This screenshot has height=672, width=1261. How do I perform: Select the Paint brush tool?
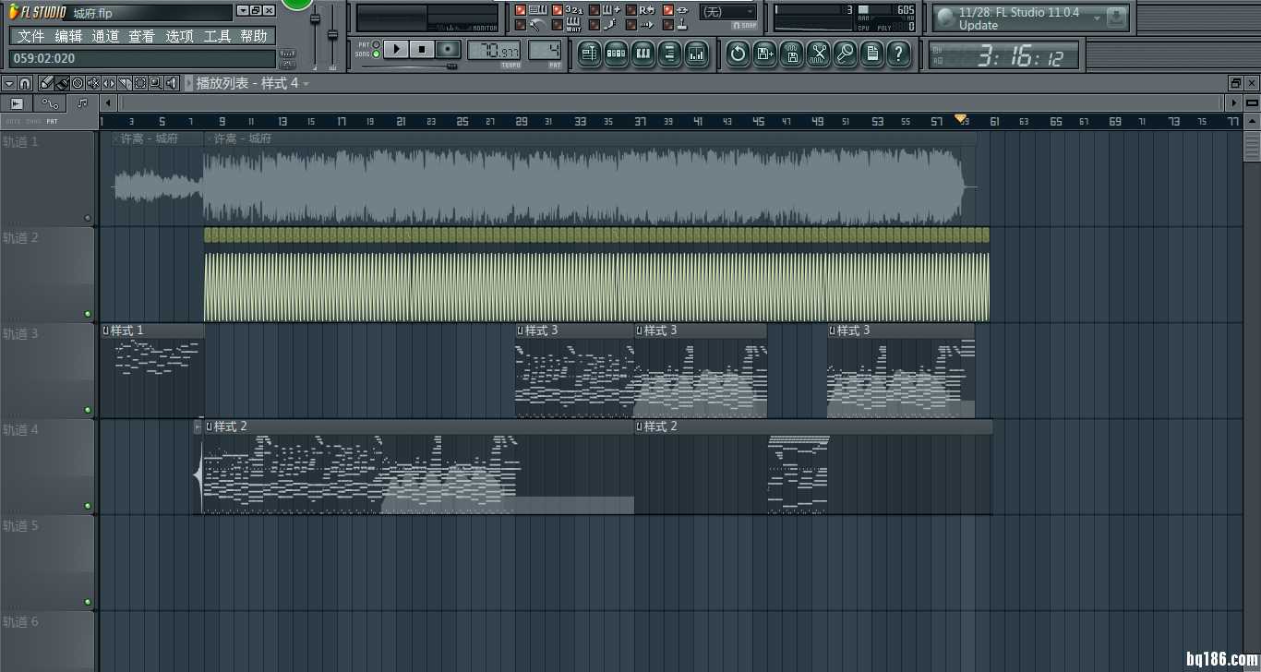pos(62,83)
